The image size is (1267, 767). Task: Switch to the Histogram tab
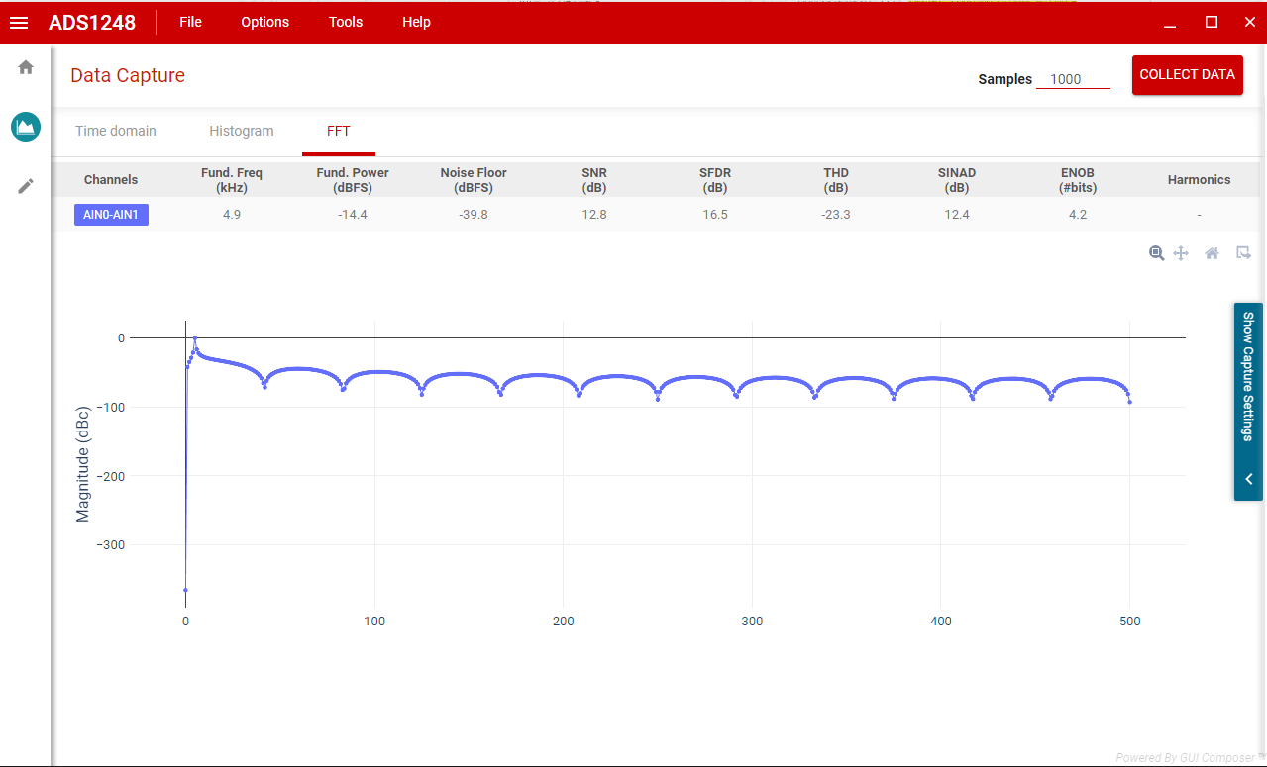242,131
